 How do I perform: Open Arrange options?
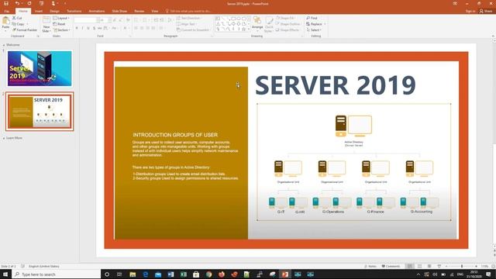tap(257, 24)
